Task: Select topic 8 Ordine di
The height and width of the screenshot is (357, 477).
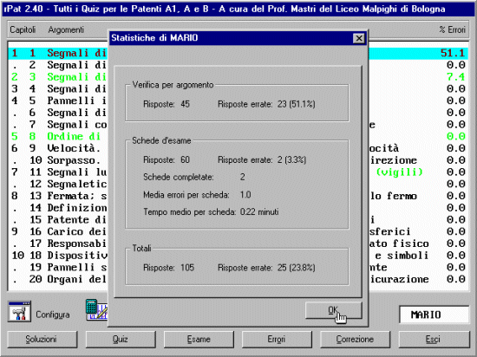Action: [238, 136]
